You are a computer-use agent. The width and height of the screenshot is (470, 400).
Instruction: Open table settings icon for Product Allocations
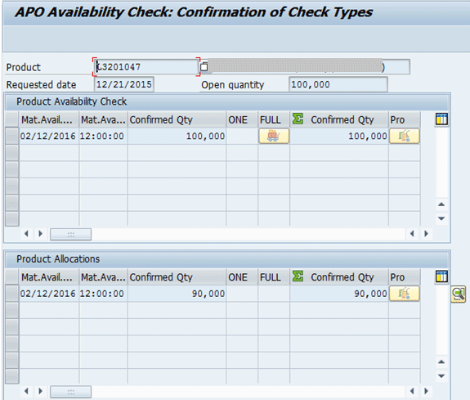click(x=441, y=276)
